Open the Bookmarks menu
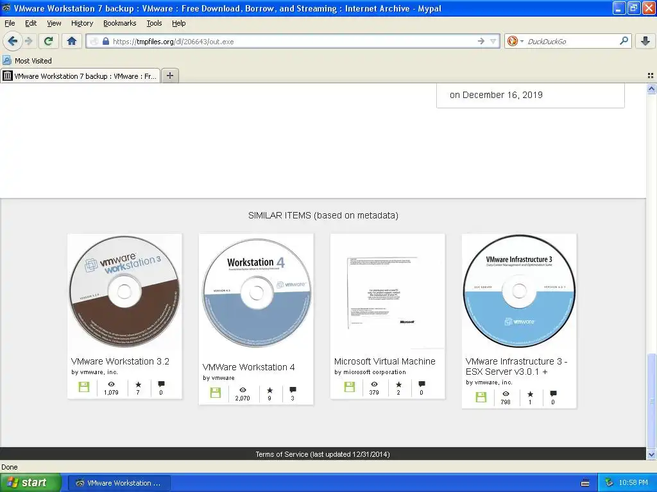The image size is (657, 492). coord(119,24)
